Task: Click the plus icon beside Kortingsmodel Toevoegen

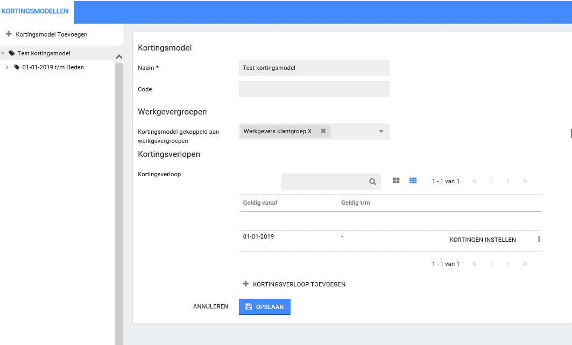Action: [9, 34]
